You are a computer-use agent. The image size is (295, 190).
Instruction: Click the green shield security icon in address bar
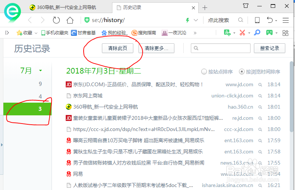point(87,20)
